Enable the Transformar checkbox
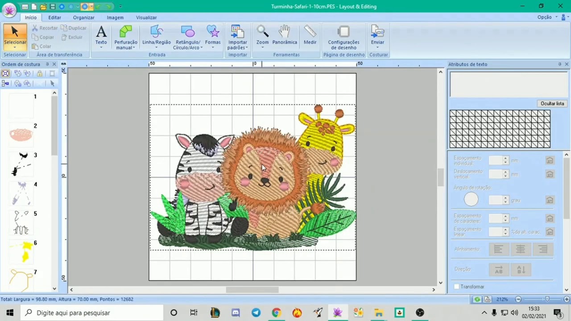The height and width of the screenshot is (321, 571). point(456,287)
